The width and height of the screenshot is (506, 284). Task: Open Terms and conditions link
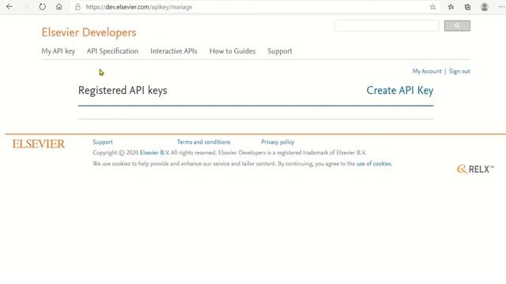pyautogui.click(x=203, y=142)
